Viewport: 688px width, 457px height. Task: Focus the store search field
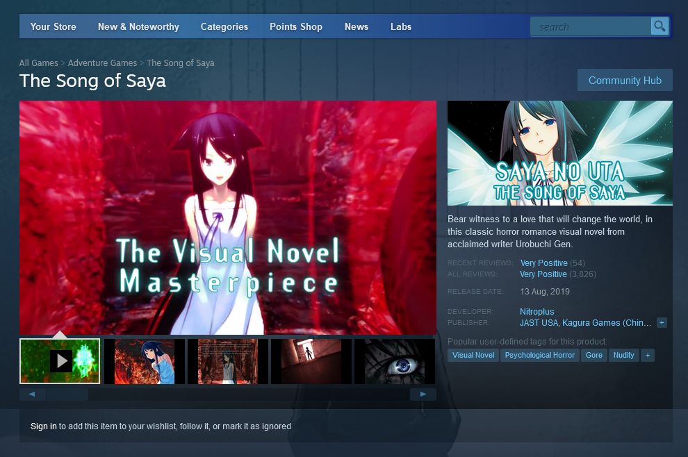(x=591, y=27)
